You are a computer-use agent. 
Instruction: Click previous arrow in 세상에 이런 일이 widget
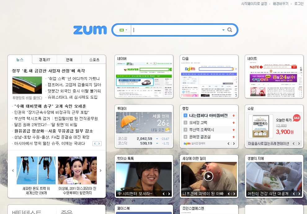[229, 194]
